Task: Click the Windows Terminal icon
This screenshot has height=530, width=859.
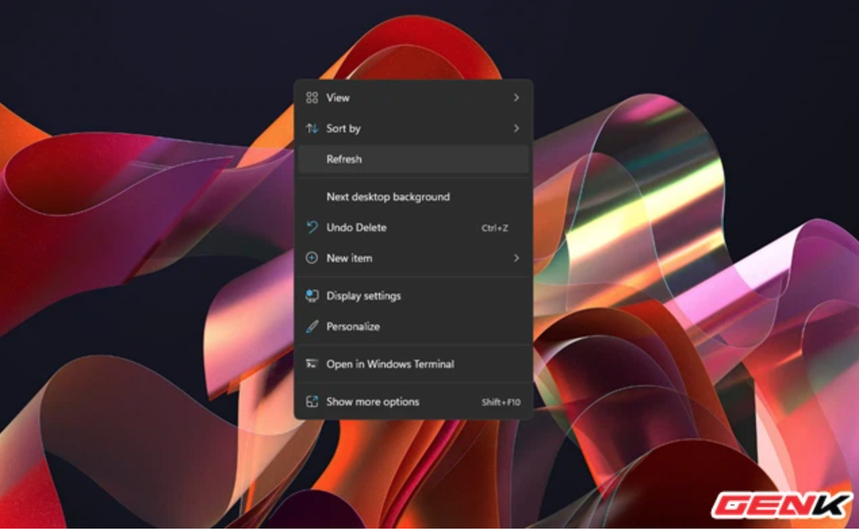Action: tap(312, 364)
